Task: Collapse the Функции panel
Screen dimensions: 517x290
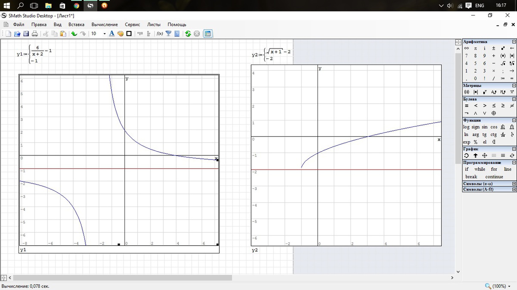Action: (x=514, y=120)
